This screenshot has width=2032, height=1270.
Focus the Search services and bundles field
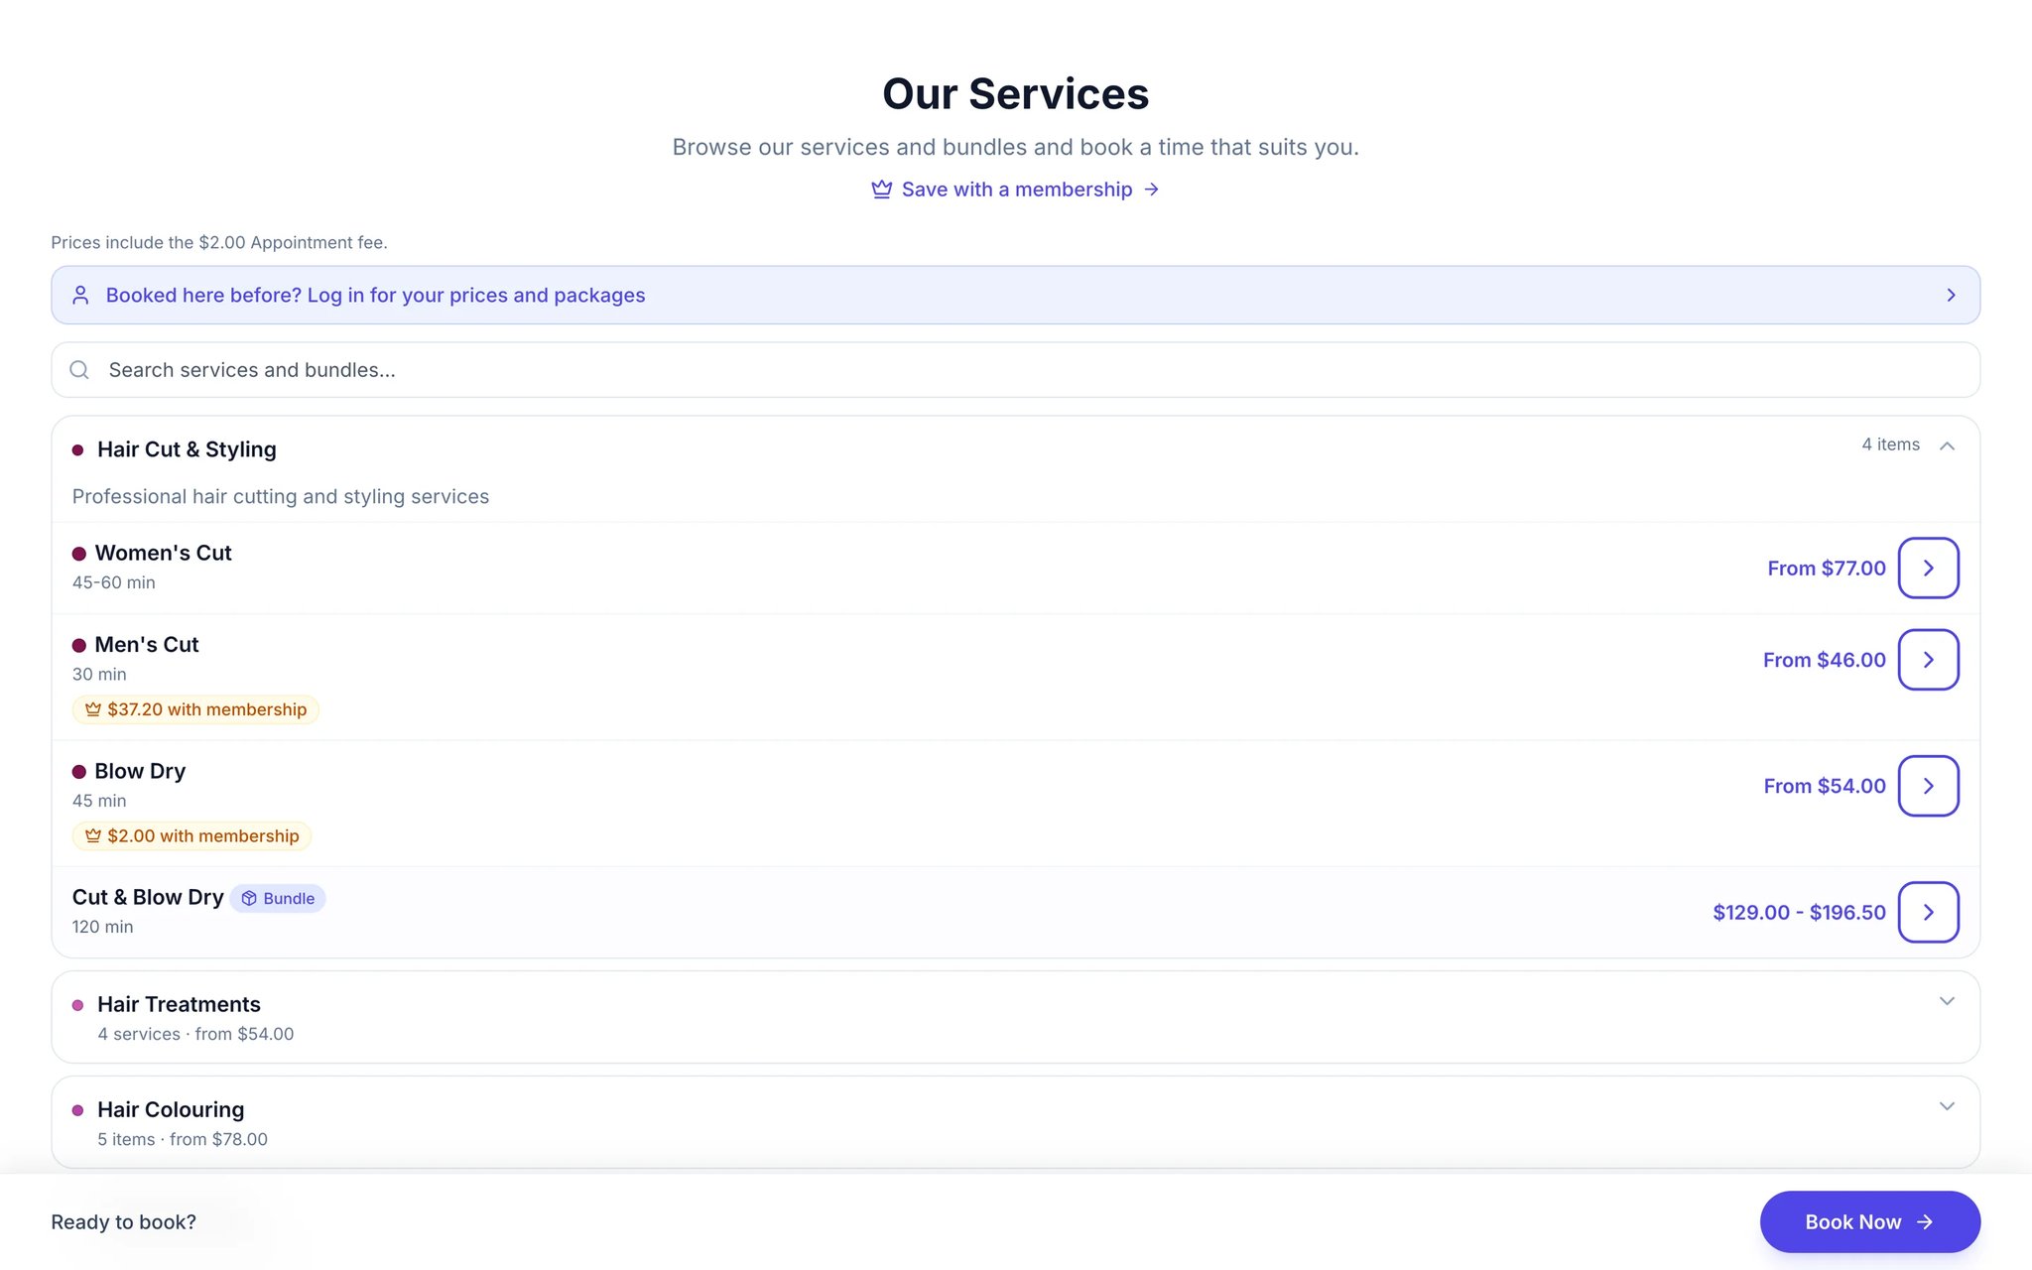[x=1016, y=370]
